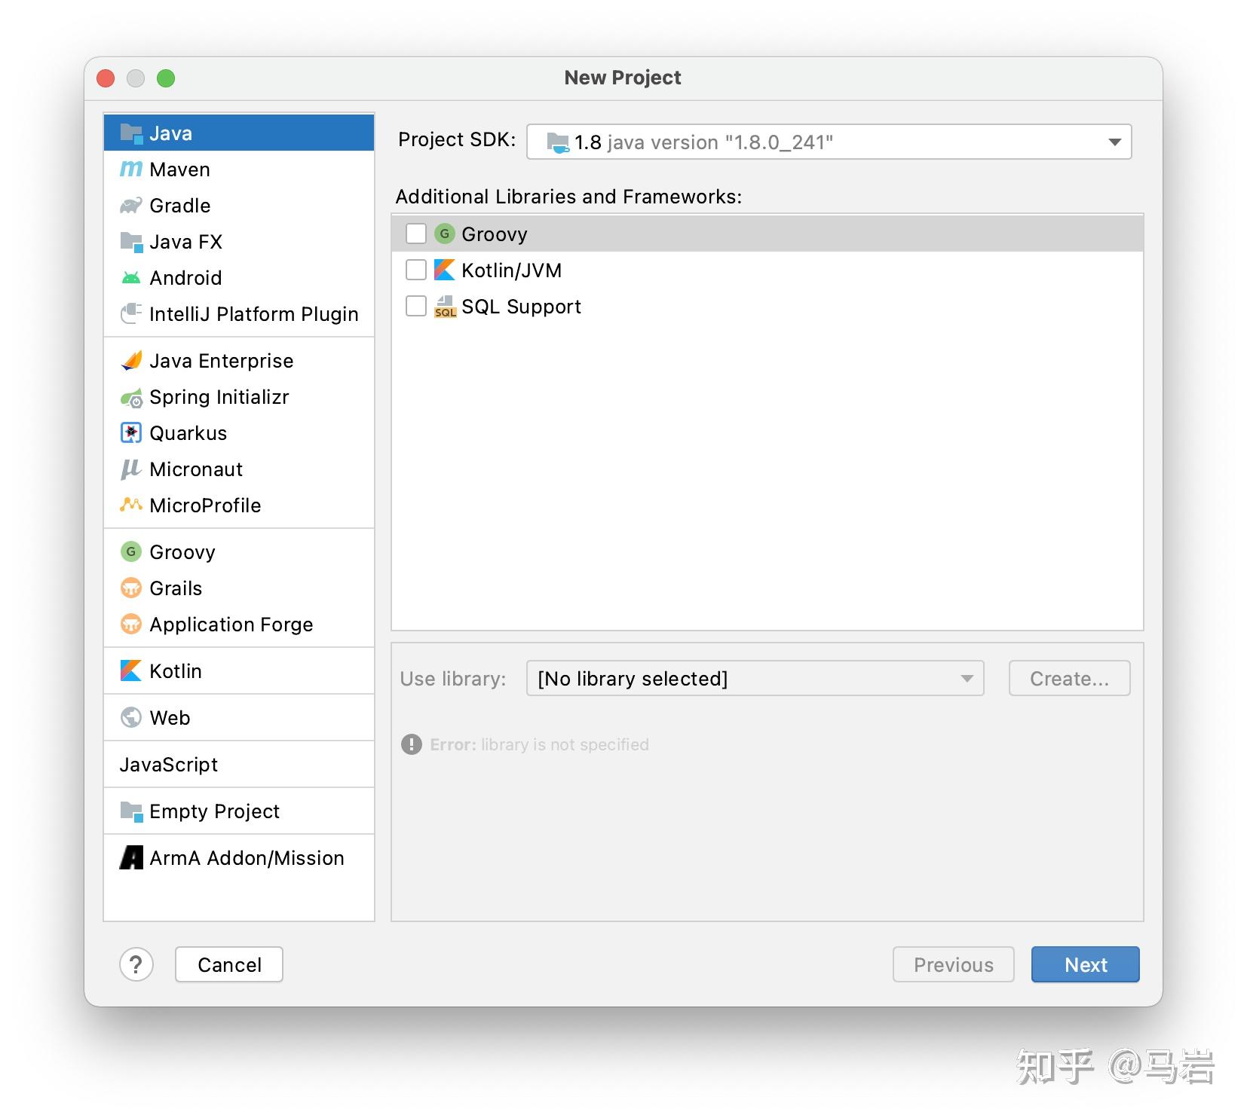Click the green zoom window control

click(166, 78)
